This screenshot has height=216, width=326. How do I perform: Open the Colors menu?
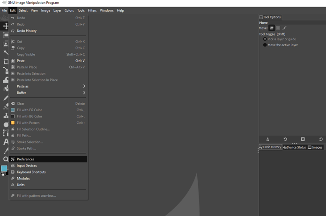click(x=69, y=10)
